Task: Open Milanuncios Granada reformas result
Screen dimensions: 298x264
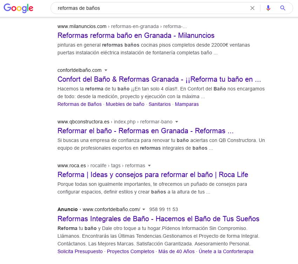Action: (x=136, y=35)
